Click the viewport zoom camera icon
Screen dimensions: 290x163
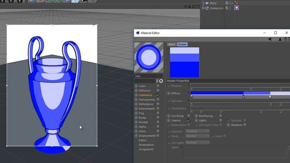pos(189,6)
